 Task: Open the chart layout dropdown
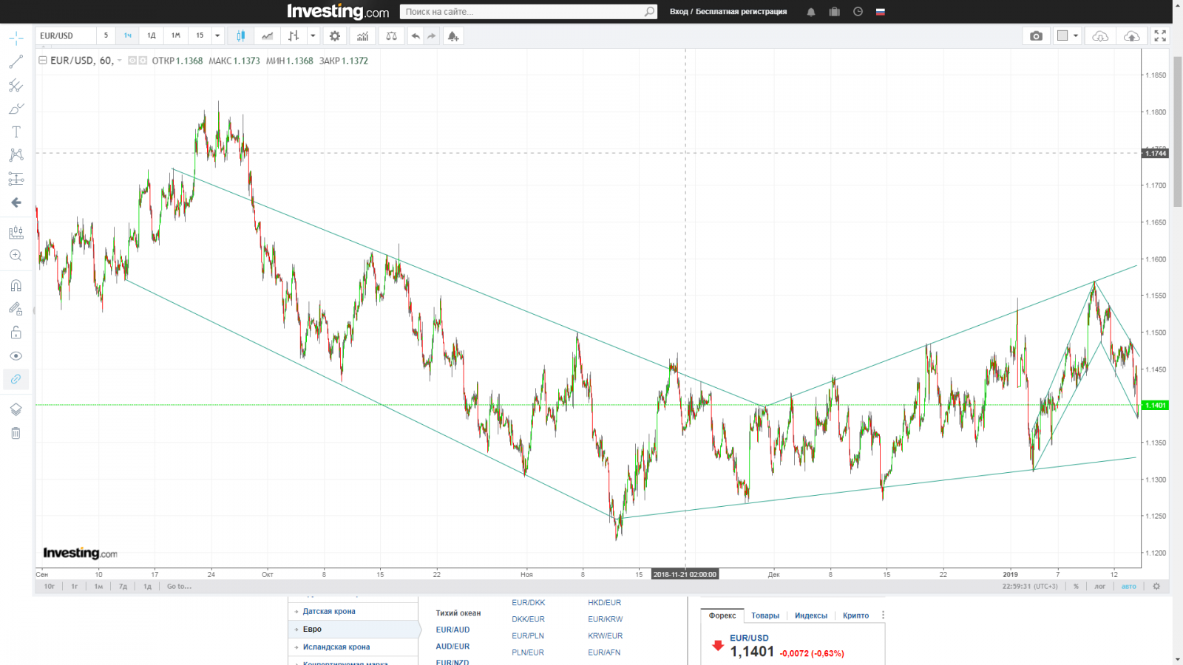coord(1068,36)
